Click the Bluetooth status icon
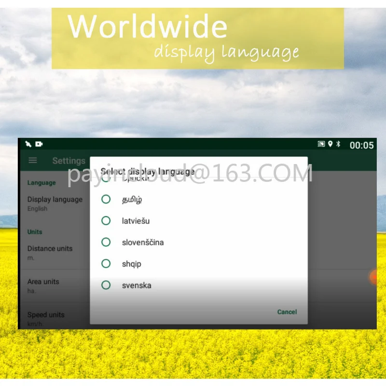This screenshot has height=386, width=386. coord(338,144)
